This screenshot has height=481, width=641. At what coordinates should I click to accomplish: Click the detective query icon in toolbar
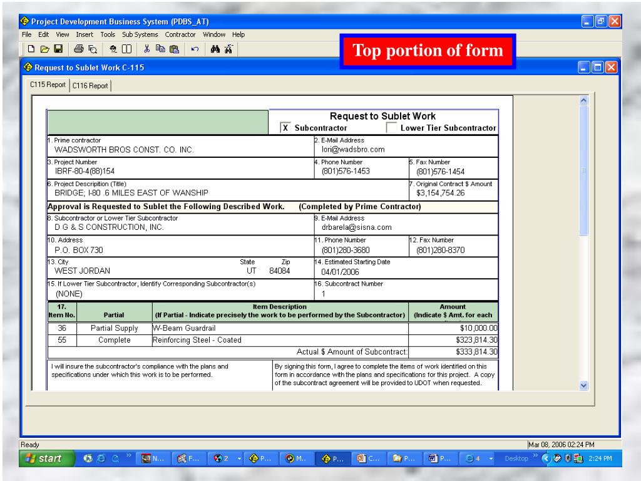tap(113, 49)
